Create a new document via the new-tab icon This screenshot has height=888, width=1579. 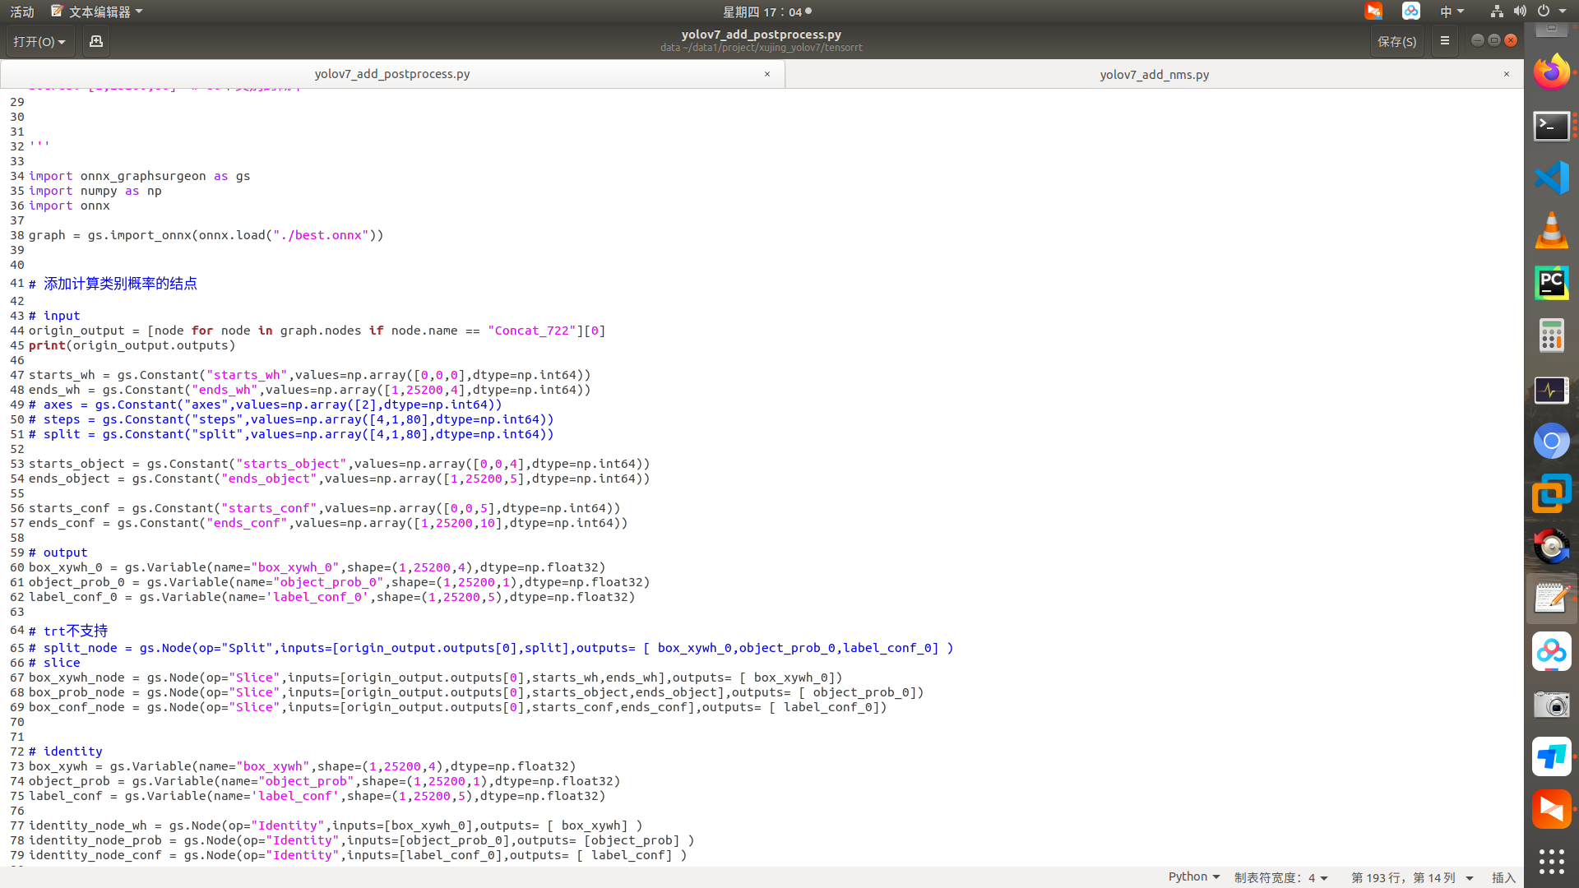click(x=95, y=41)
